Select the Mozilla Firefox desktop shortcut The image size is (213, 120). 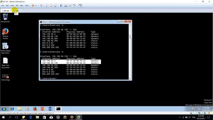5,34
